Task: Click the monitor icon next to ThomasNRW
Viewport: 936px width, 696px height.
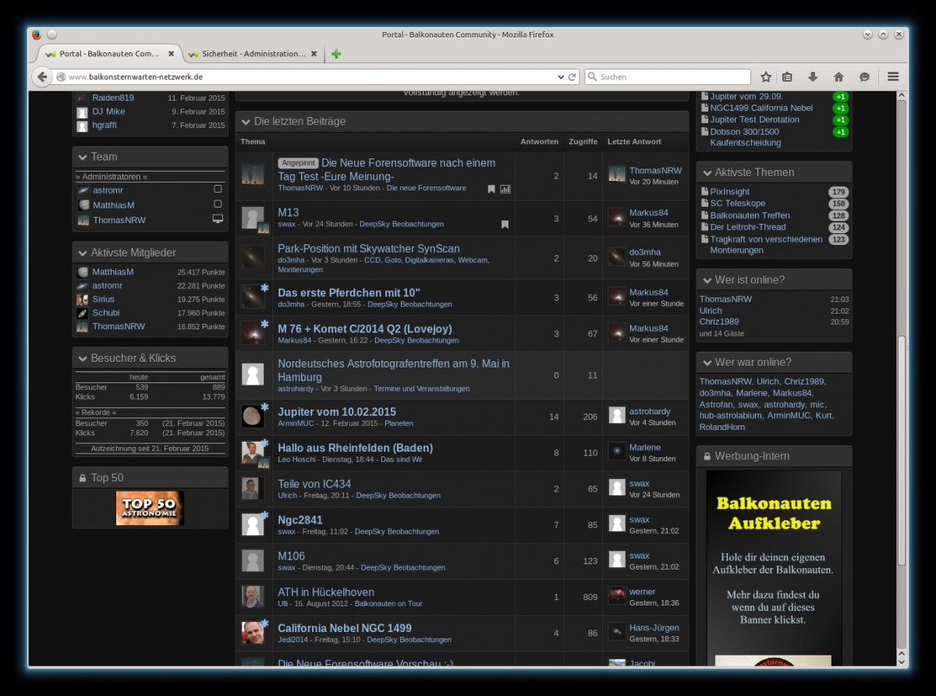Action: 218,220
